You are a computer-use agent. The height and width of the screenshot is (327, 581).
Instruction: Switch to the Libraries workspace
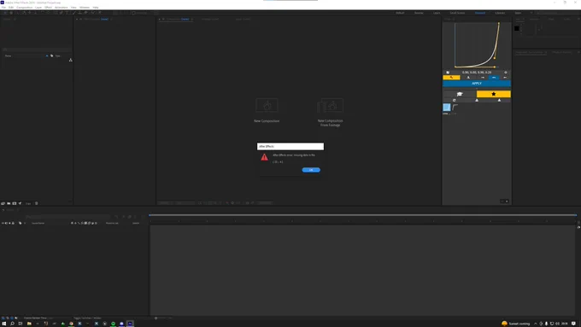[500, 13]
